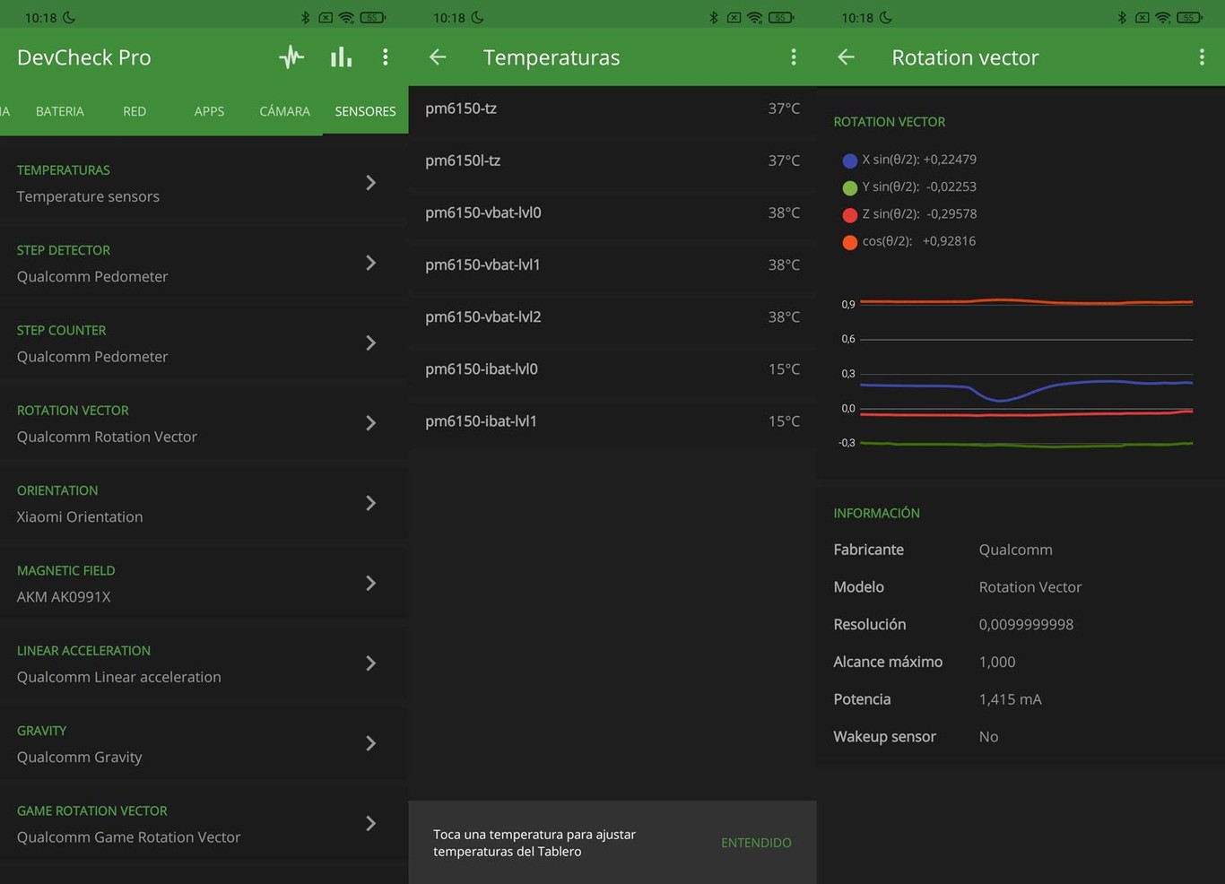Image resolution: width=1225 pixels, height=884 pixels.
Task: Go back from Temperaturas screen
Action: (x=438, y=57)
